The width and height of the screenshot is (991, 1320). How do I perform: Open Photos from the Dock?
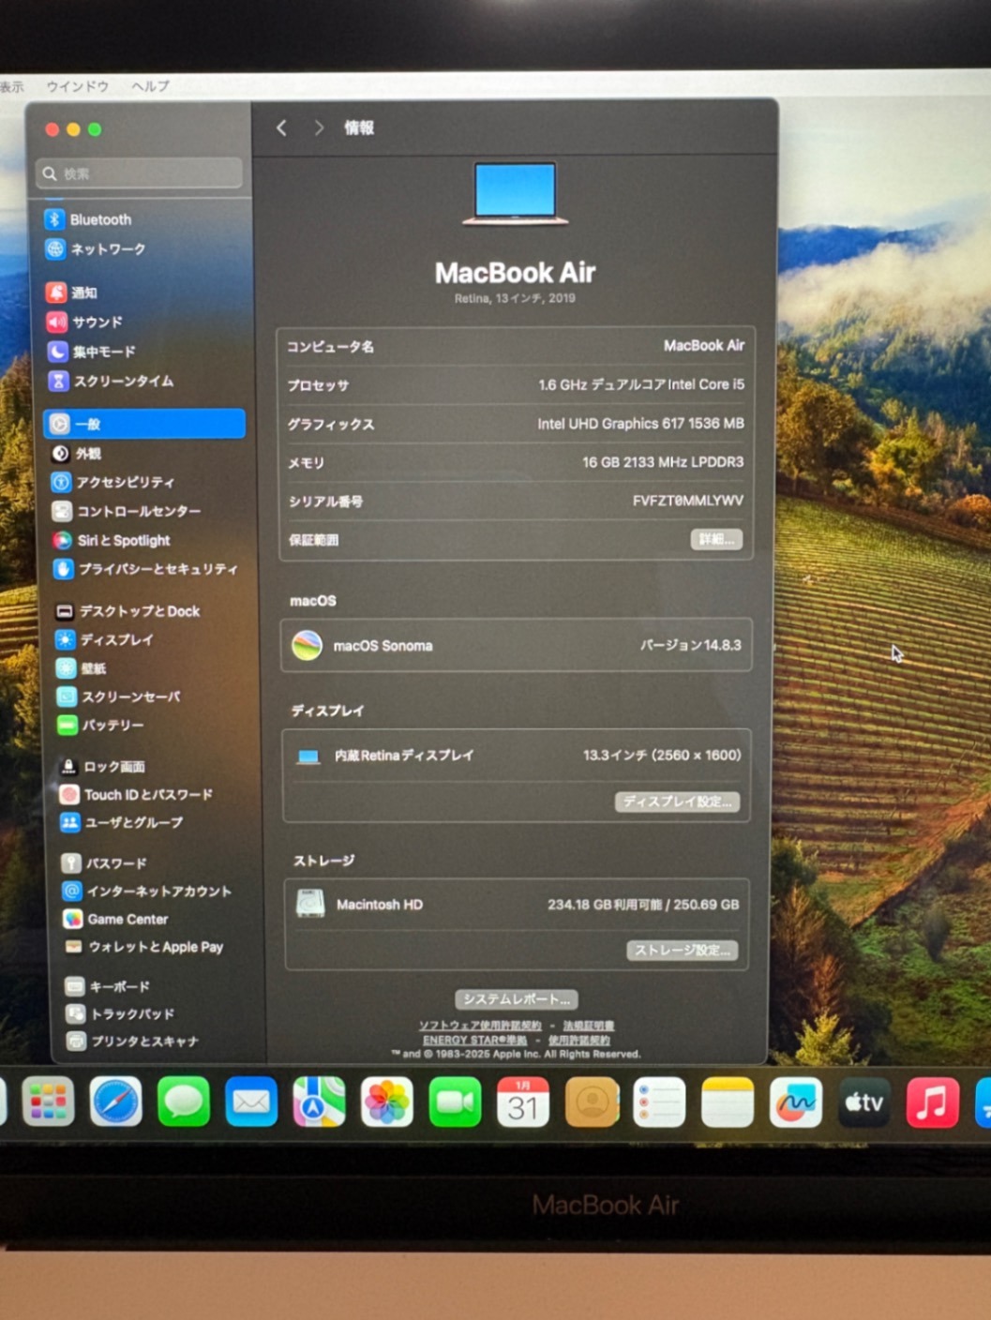[387, 1102]
